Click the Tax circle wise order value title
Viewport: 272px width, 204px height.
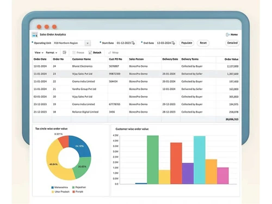pyautogui.click(x=51, y=128)
